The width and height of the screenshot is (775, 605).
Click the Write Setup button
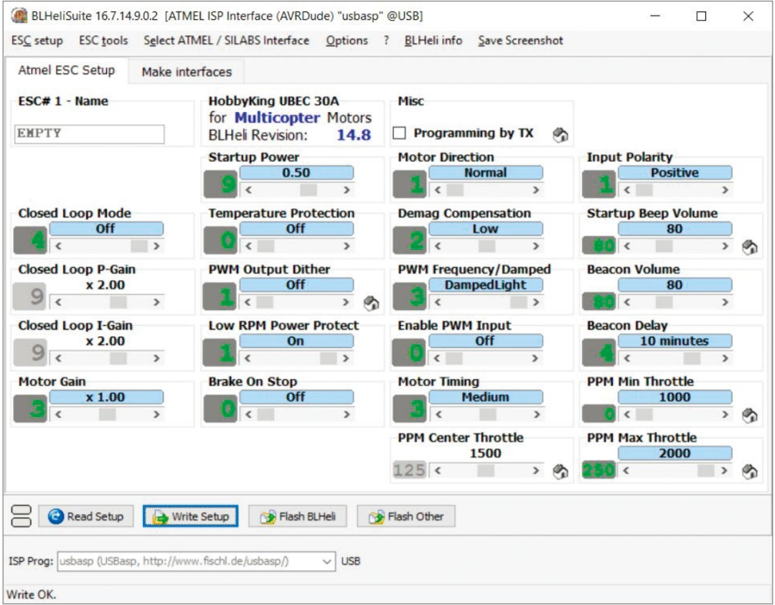point(190,517)
